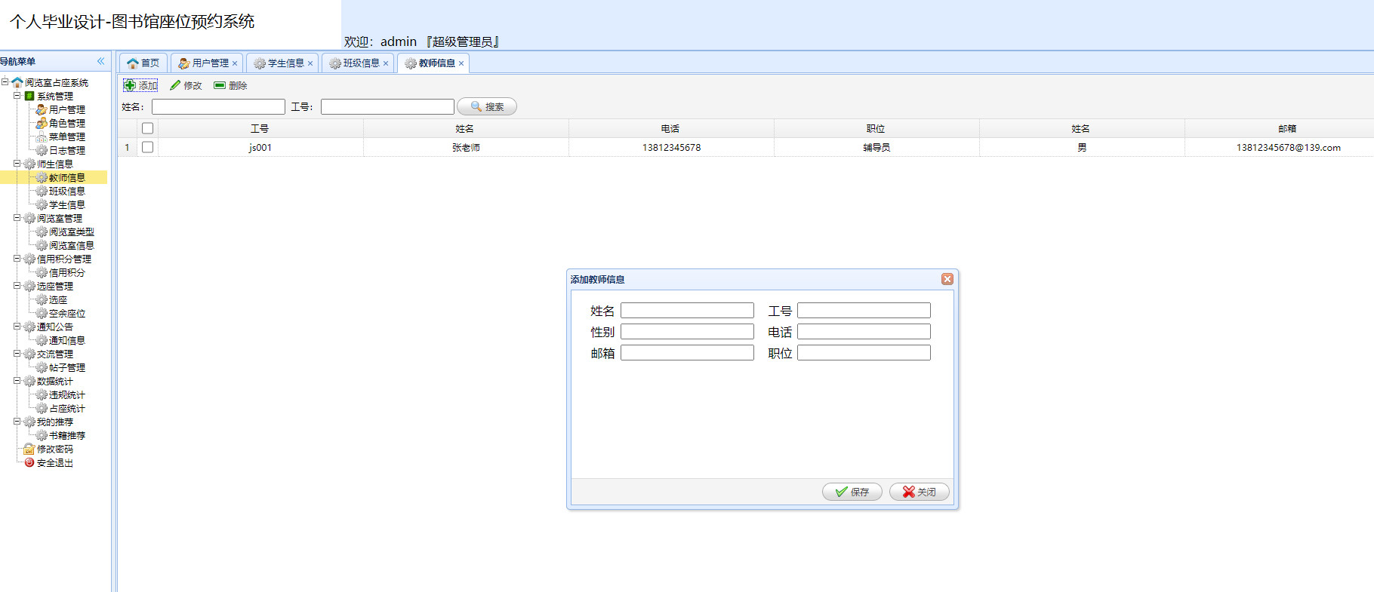Collapse the 信用积分管理 tree node
The height and width of the screenshot is (592, 1374).
17,259
